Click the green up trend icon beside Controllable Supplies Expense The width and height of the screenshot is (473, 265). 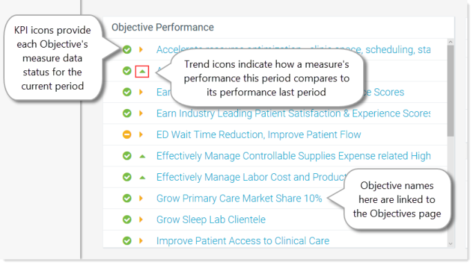[142, 156]
